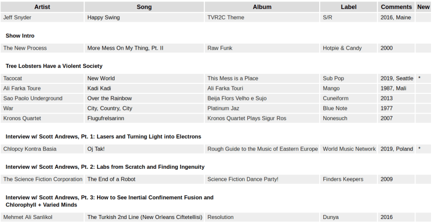434x223 pixels.
Task: Select the Tacocat artist entry
Action: 13,78
